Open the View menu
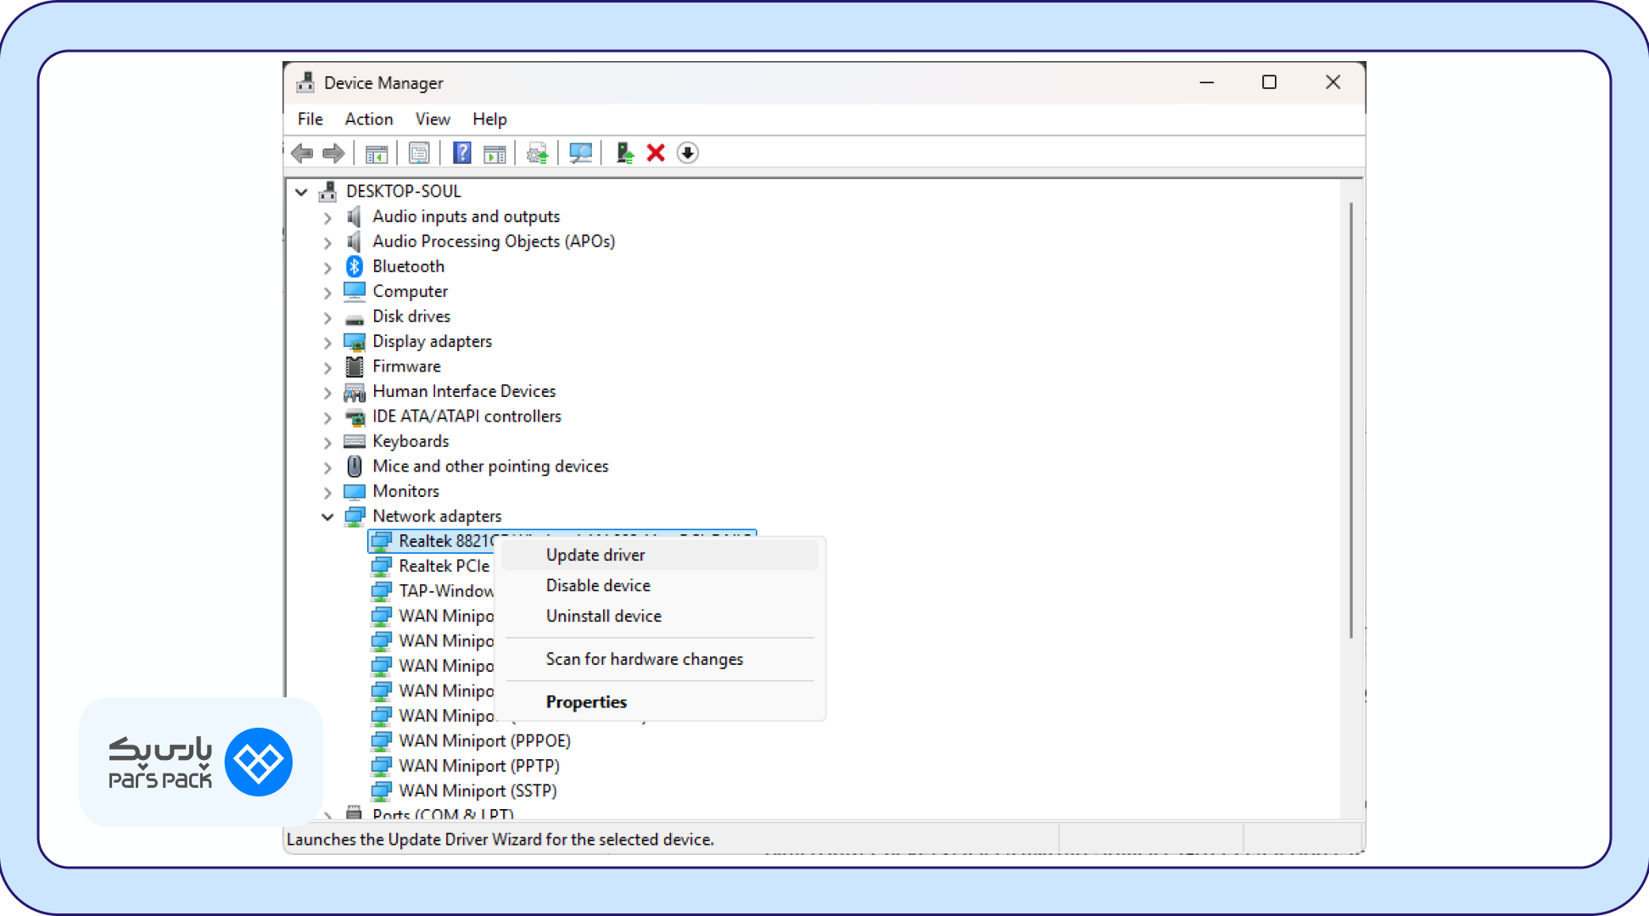 point(433,120)
